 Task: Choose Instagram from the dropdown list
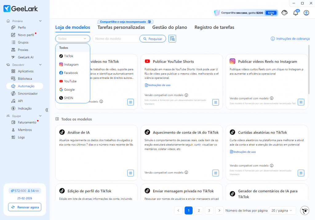point(73,64)
